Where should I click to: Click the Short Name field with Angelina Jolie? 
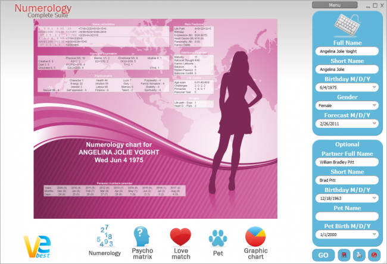(x=347, y=69)
